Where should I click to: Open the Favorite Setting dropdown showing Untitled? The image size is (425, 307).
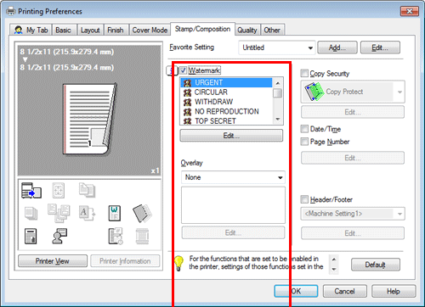[277, 47]
